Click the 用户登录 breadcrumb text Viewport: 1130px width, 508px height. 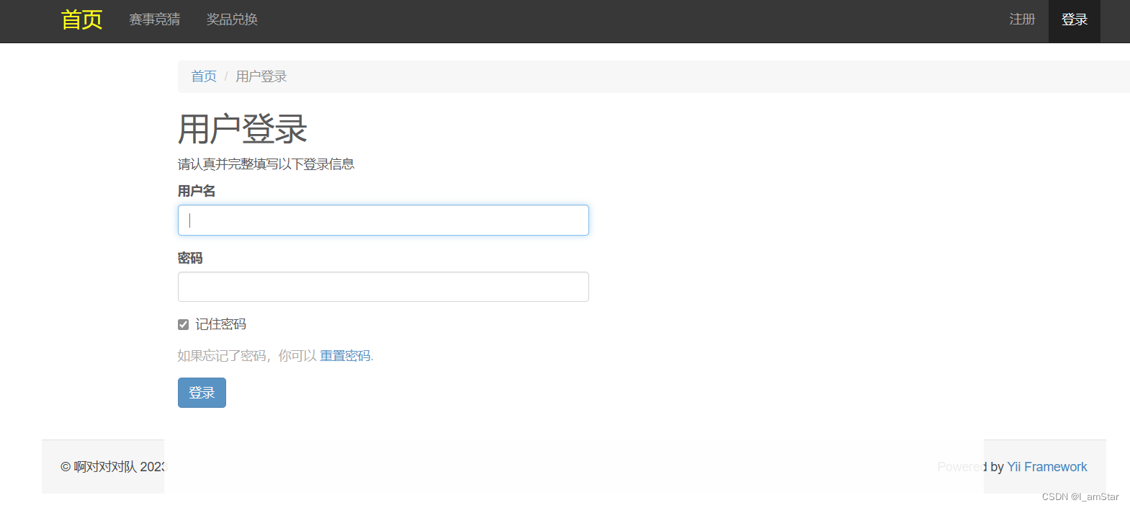[261, 76]
